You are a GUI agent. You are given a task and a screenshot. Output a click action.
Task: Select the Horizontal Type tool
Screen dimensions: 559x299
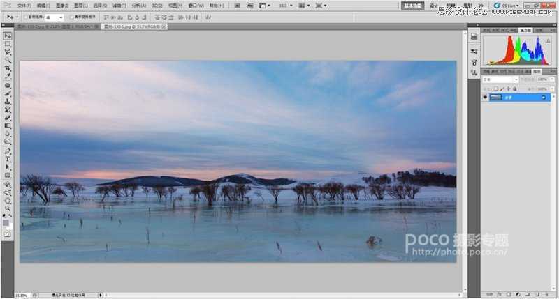(8, 160)
